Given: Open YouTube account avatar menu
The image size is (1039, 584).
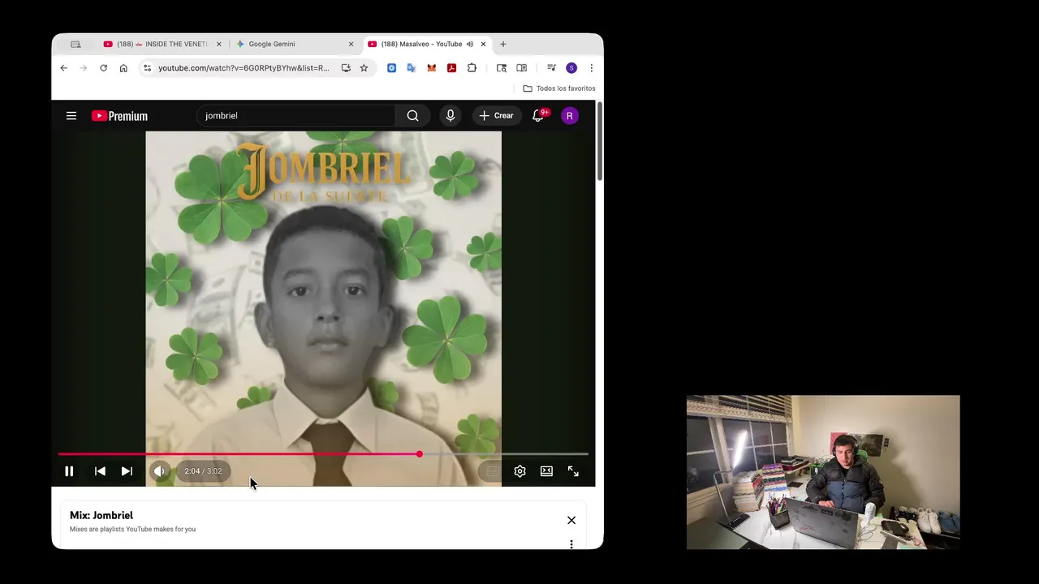Looking at the screenshot, I should [x=570, y=116].
